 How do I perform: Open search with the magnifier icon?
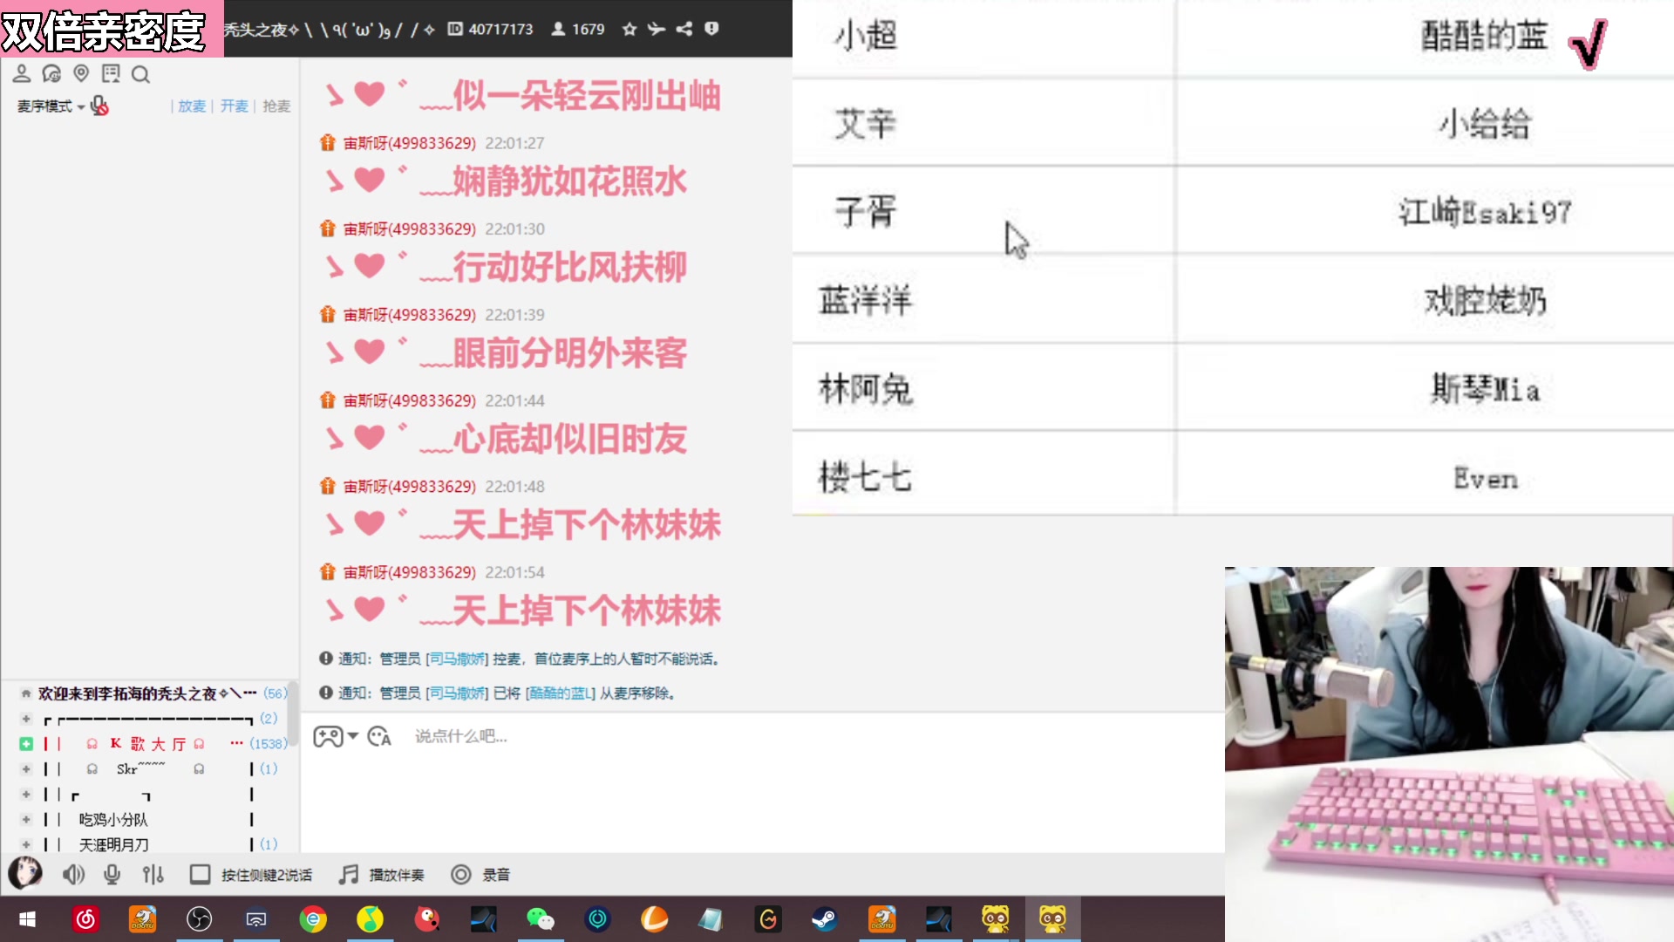point(140,74)
